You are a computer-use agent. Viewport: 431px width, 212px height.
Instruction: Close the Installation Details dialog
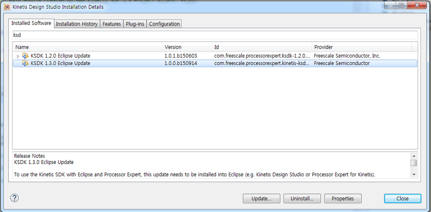click(403, 199)
